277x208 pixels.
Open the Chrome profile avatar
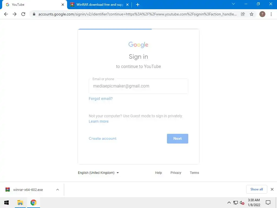[x=262, y=14]
